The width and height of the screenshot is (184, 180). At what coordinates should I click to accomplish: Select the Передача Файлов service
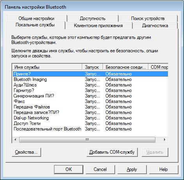[x=90, y=107]
